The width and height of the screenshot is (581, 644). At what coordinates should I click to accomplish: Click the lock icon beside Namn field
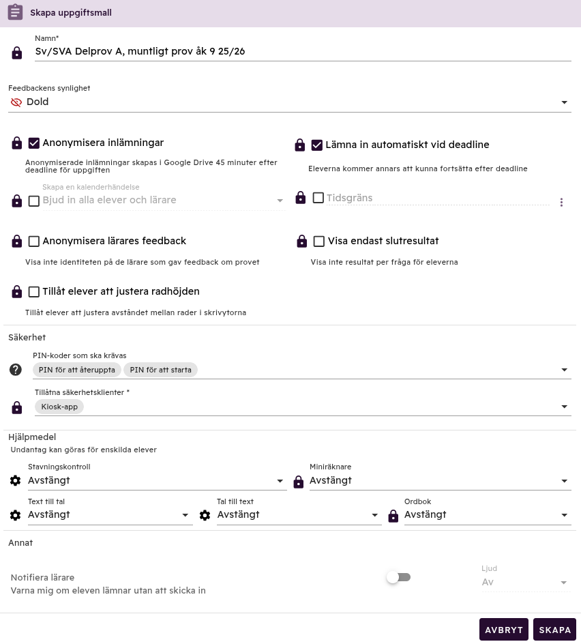tap(17, 53)
